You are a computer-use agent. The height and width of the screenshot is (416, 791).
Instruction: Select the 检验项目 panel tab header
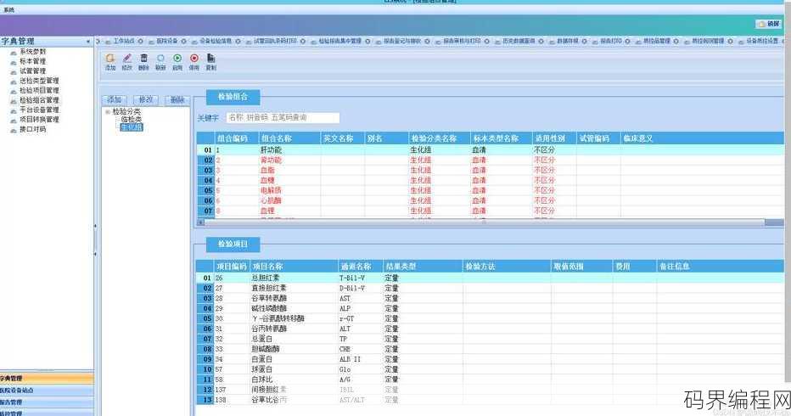coord(233,245)
